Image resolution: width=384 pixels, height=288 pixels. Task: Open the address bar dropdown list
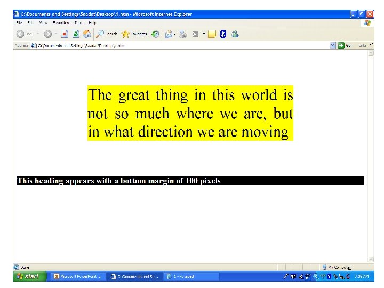[332, 45]
